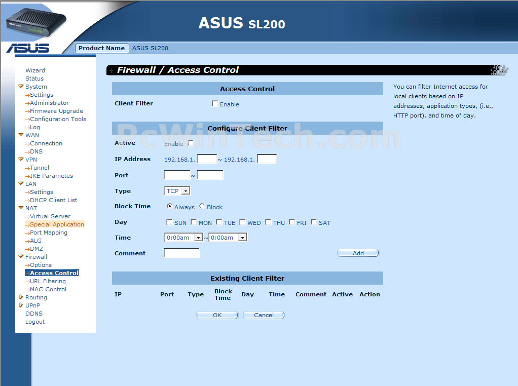Click the Cancel button

(x=264, y=315)
